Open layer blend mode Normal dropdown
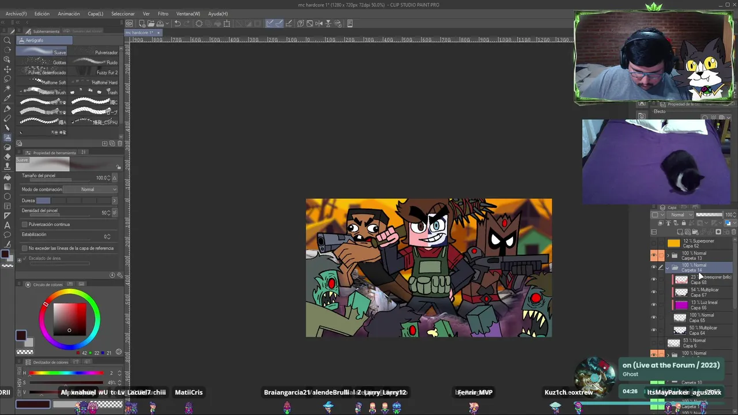 coord(680,214)
